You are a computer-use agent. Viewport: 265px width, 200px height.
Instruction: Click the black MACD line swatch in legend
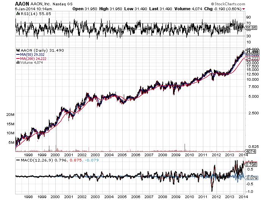coord(18,160)
